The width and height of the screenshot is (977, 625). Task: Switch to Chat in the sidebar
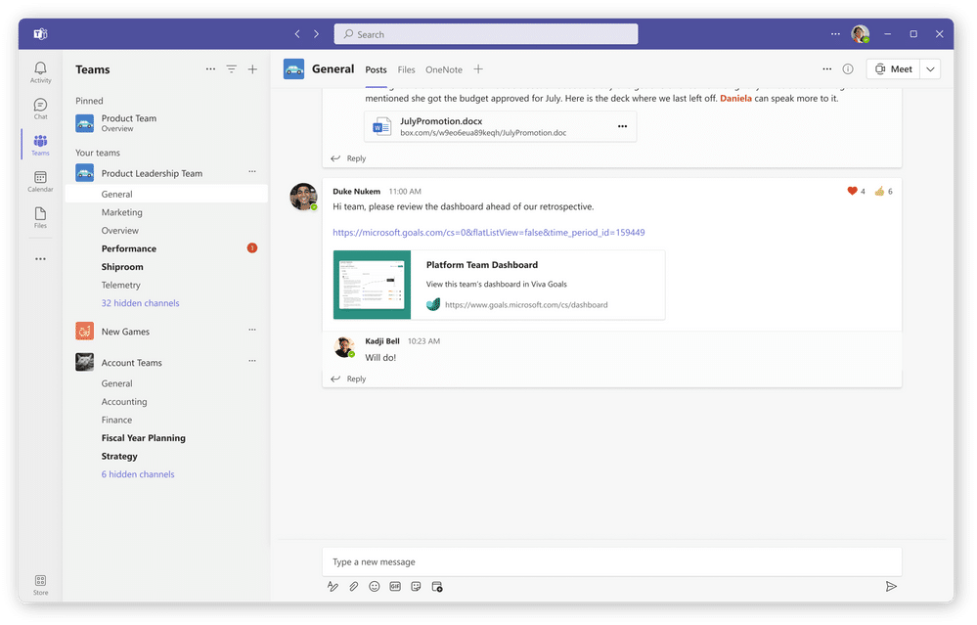40,107
